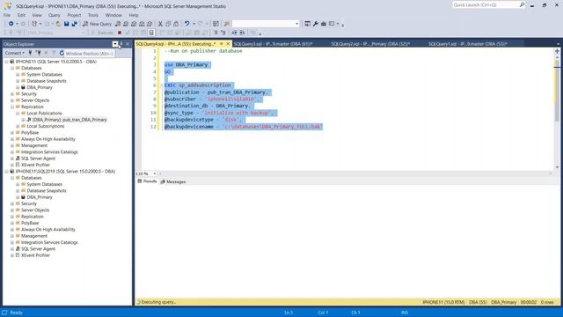Click the Paste icon in the toolbar
Viewport: 563px width, 317px height.
tap(176, 24)
